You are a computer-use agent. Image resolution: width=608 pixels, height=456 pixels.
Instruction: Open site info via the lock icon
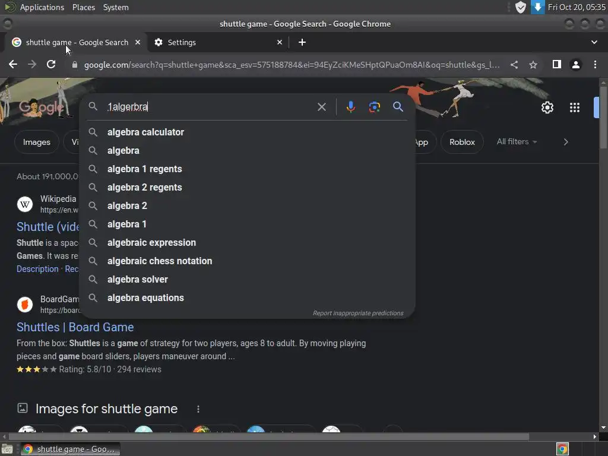tap(74, 65)
